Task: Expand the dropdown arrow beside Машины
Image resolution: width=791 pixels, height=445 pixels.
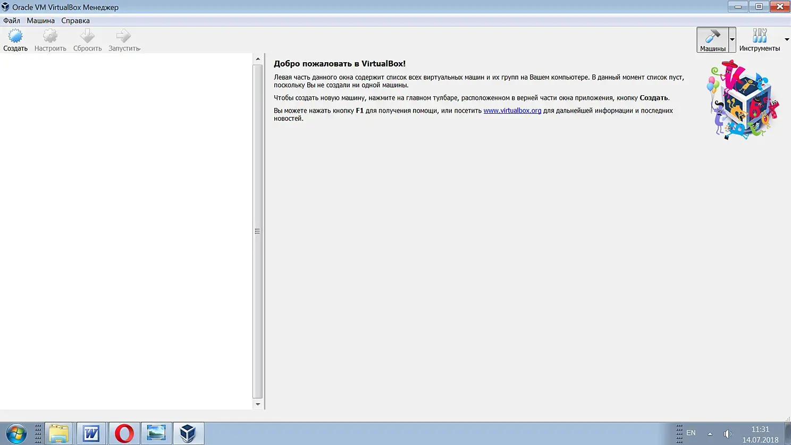Action: [x=732, y=40]
